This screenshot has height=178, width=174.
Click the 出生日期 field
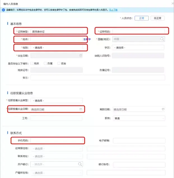[56, 56]
